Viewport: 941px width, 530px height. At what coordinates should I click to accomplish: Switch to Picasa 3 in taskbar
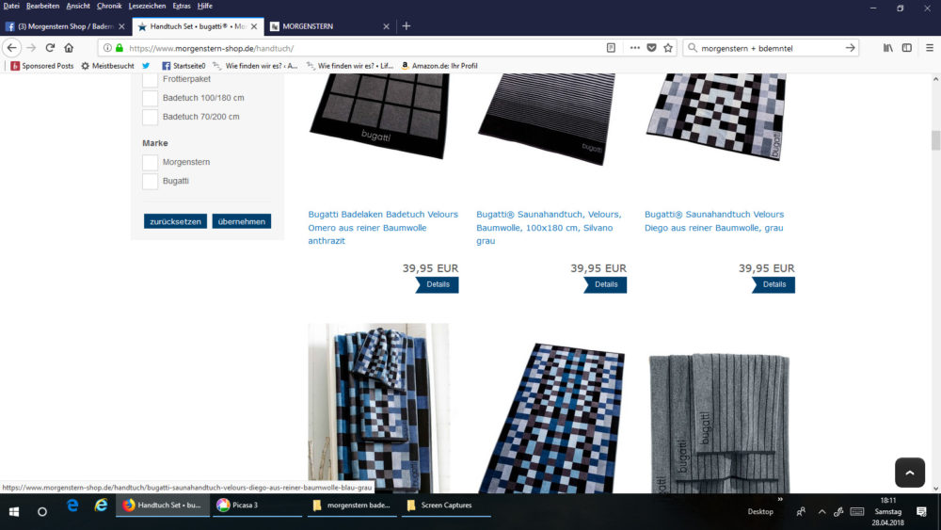(x=257, y=506)
